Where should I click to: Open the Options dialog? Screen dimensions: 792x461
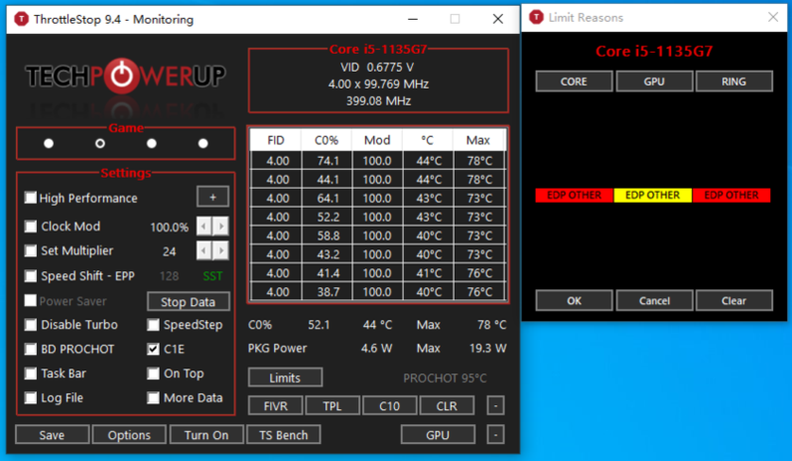[129, 435]
